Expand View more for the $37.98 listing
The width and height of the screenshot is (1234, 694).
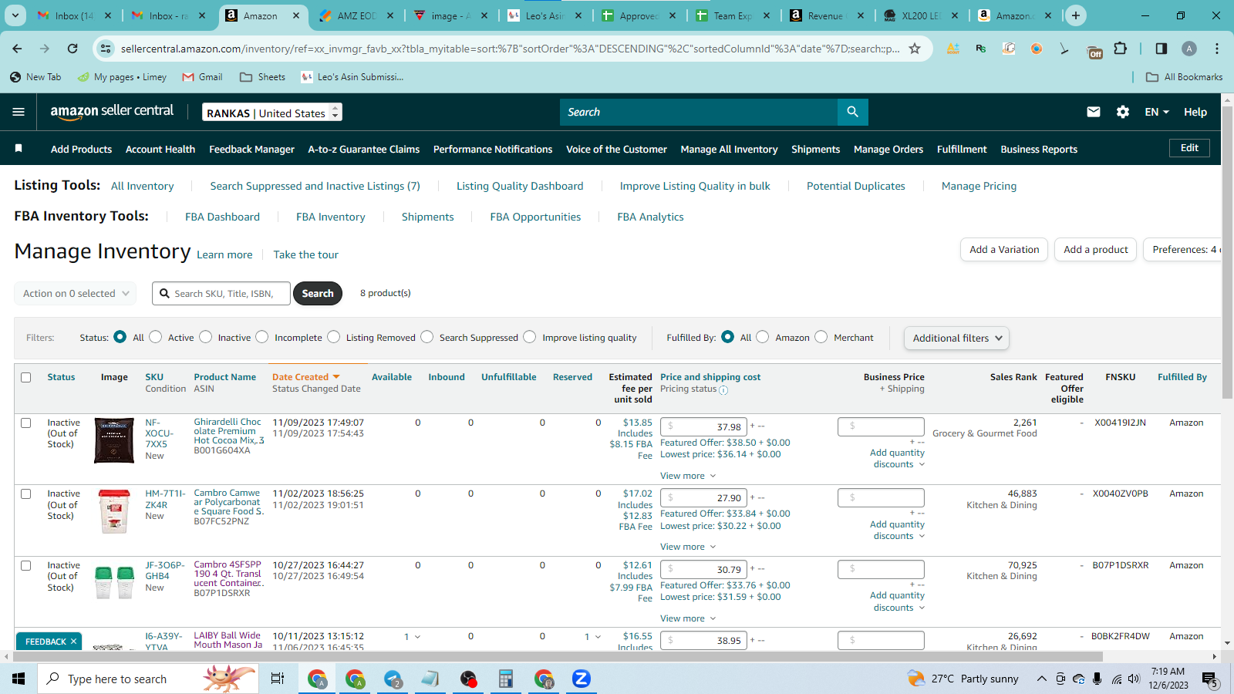(688, 476)
